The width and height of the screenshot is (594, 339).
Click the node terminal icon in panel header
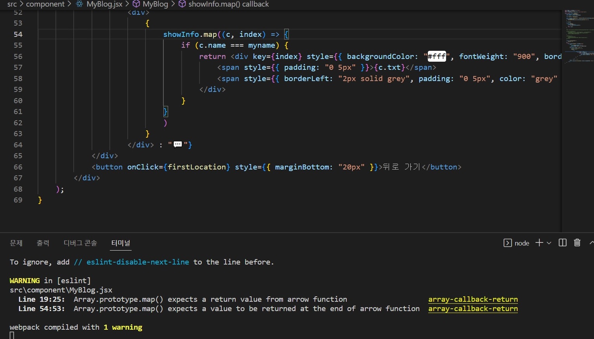click(507, 243)
